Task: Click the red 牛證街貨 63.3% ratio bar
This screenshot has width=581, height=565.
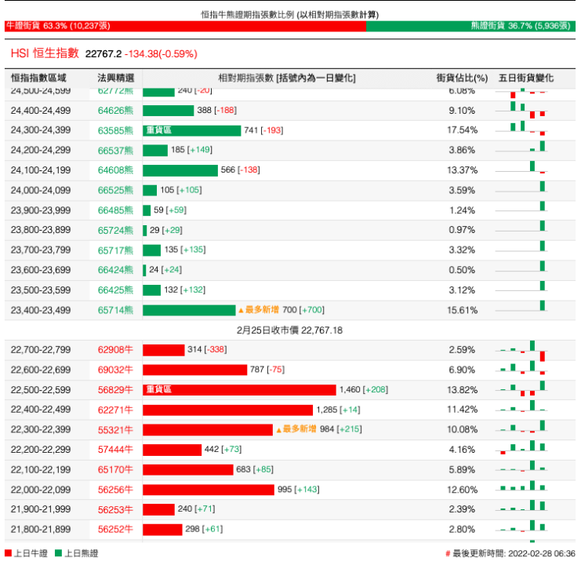Action: (185, 26)
